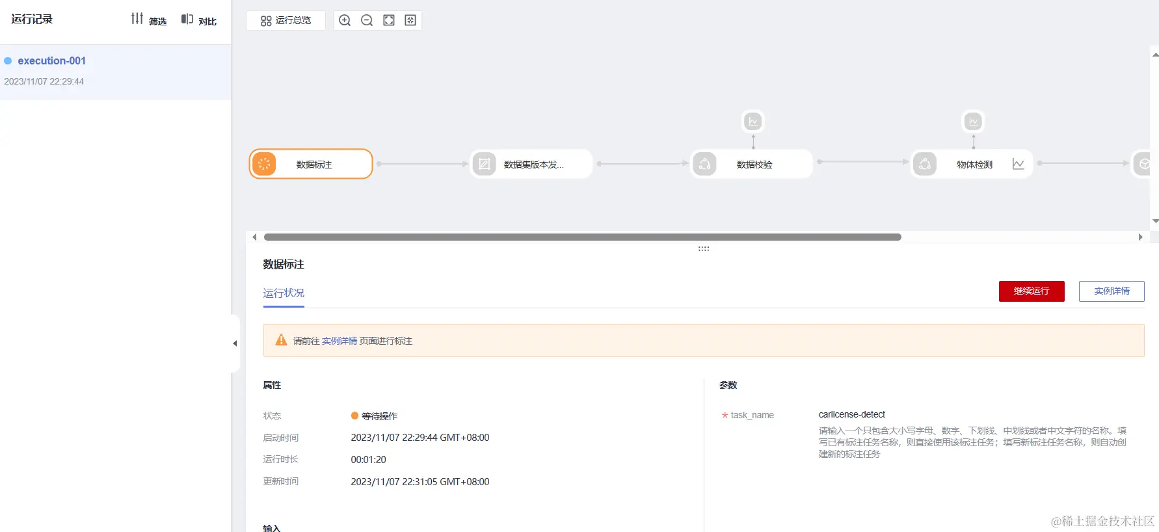Image resolution: width=1159 pixels, height=532 pixels.
Task: Click the timestamp 2023/11/07 22:29:44 in run record
Action: 44,81
